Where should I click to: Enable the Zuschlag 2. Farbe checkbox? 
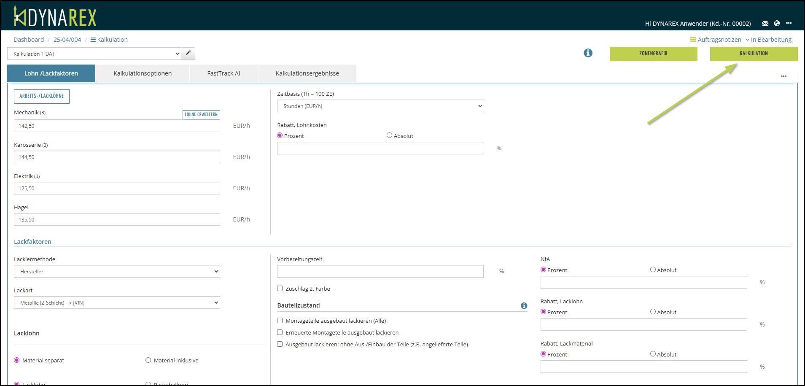280,289
